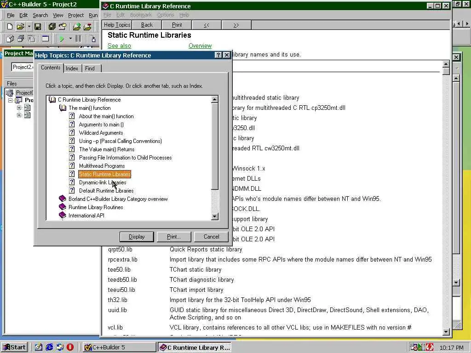This screenshot has width=471, height=353.
Task: Open the File menu in C++Builder
Action: tap(11, 15)
